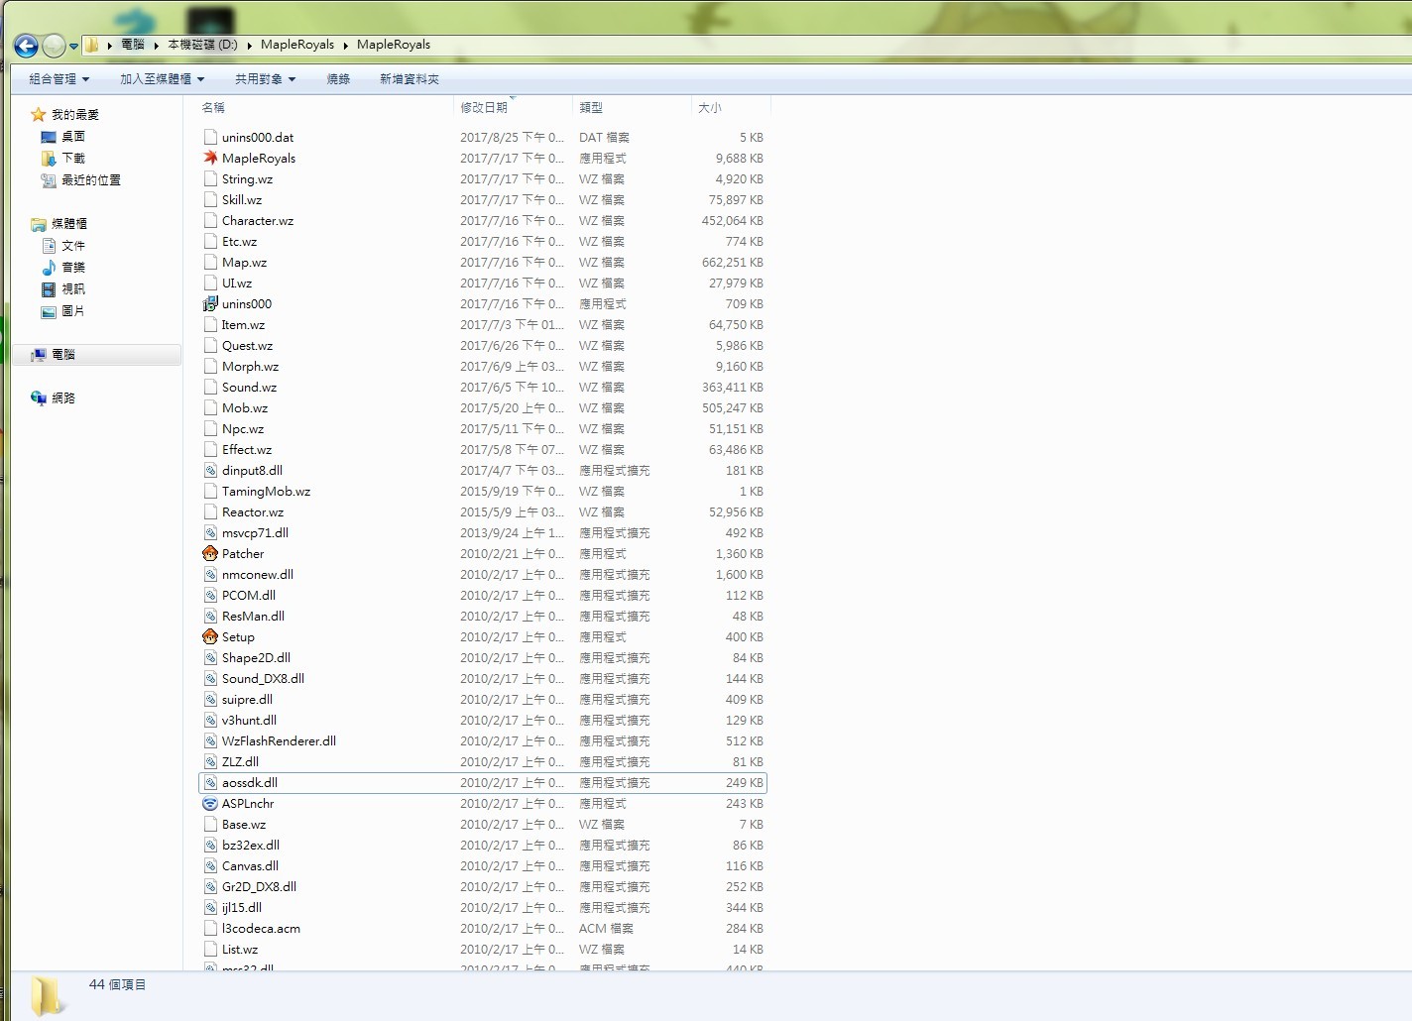
Task: Open the Include in library (加入至媒體櫃) dropdown
Action: point(162,79)
